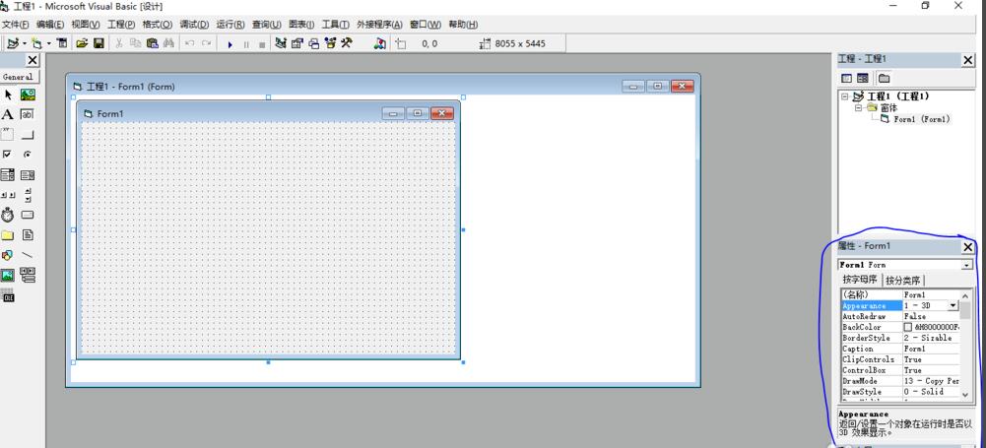Select the CheckBox control in toolbox
The height and width of the screenshot is (448, 986).
tap(8, 155)
